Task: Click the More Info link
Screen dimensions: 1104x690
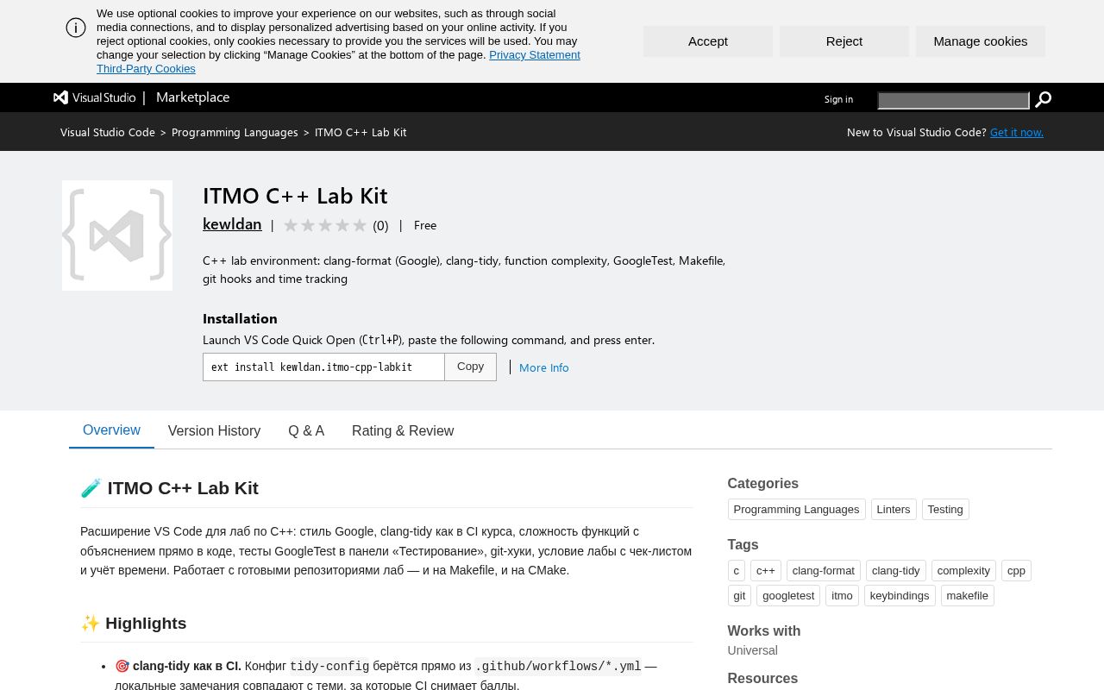Action: [x=544, y=367]
